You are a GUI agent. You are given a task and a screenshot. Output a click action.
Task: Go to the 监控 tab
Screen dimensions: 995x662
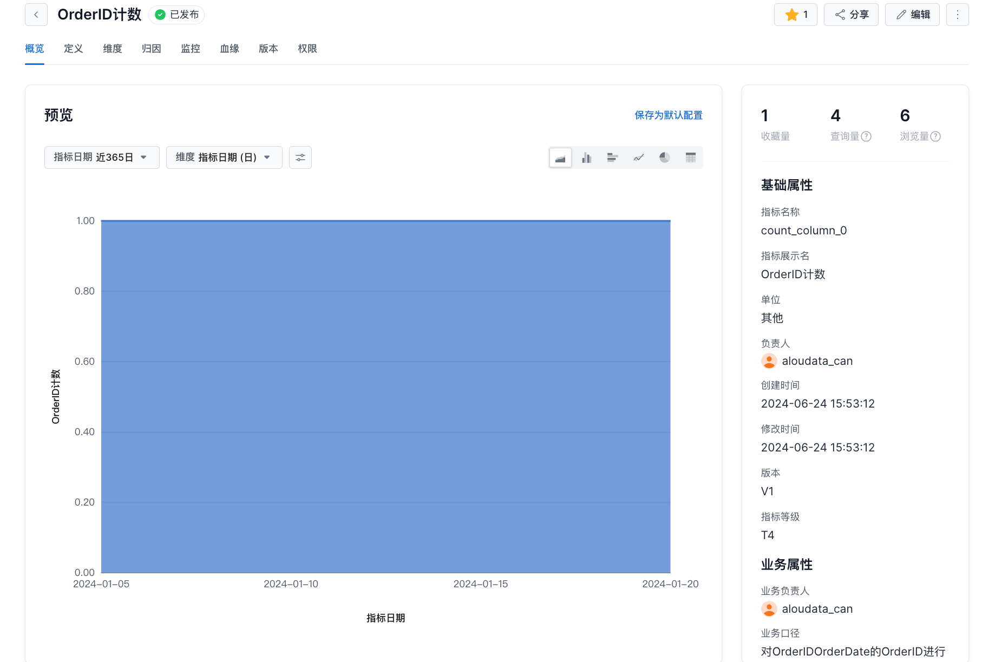tap(191, 49)
